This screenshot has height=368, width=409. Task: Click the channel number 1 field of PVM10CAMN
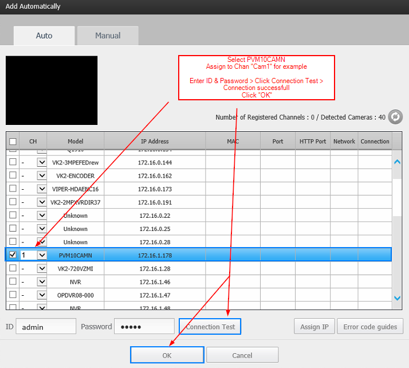click(29, 255)
